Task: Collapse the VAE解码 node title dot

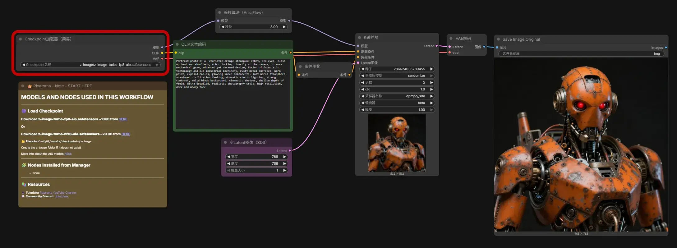Action: click(451, 38)
